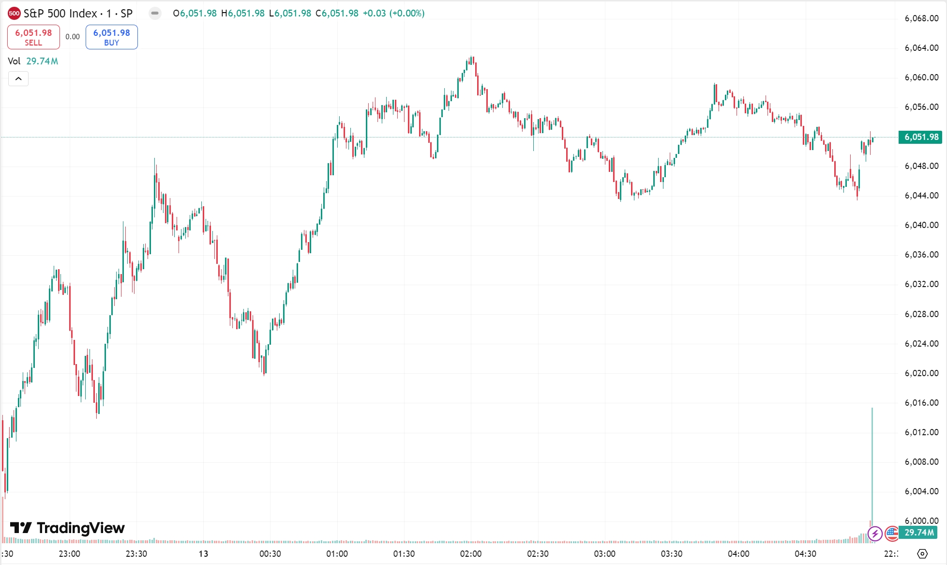Screen dimensions: 947x565
Task: Click the 29.74M volume badge on the time axis
Action: (x=918, y=533)
